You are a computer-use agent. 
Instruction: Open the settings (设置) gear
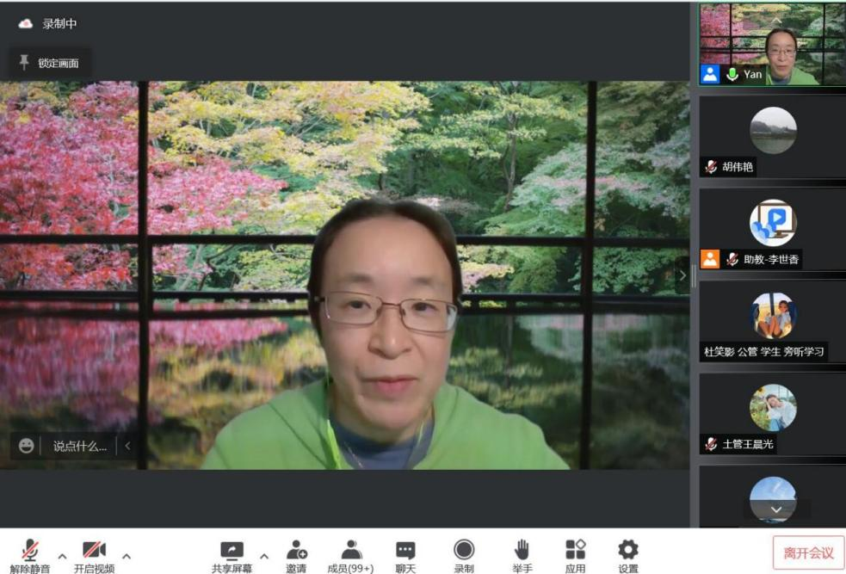click(x=628, y=551)
